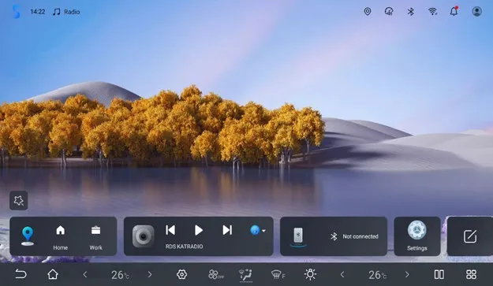This screenshot has height=286, width=493.
Task: Edit widgets with the pencil icon
Action: point(470,236)
